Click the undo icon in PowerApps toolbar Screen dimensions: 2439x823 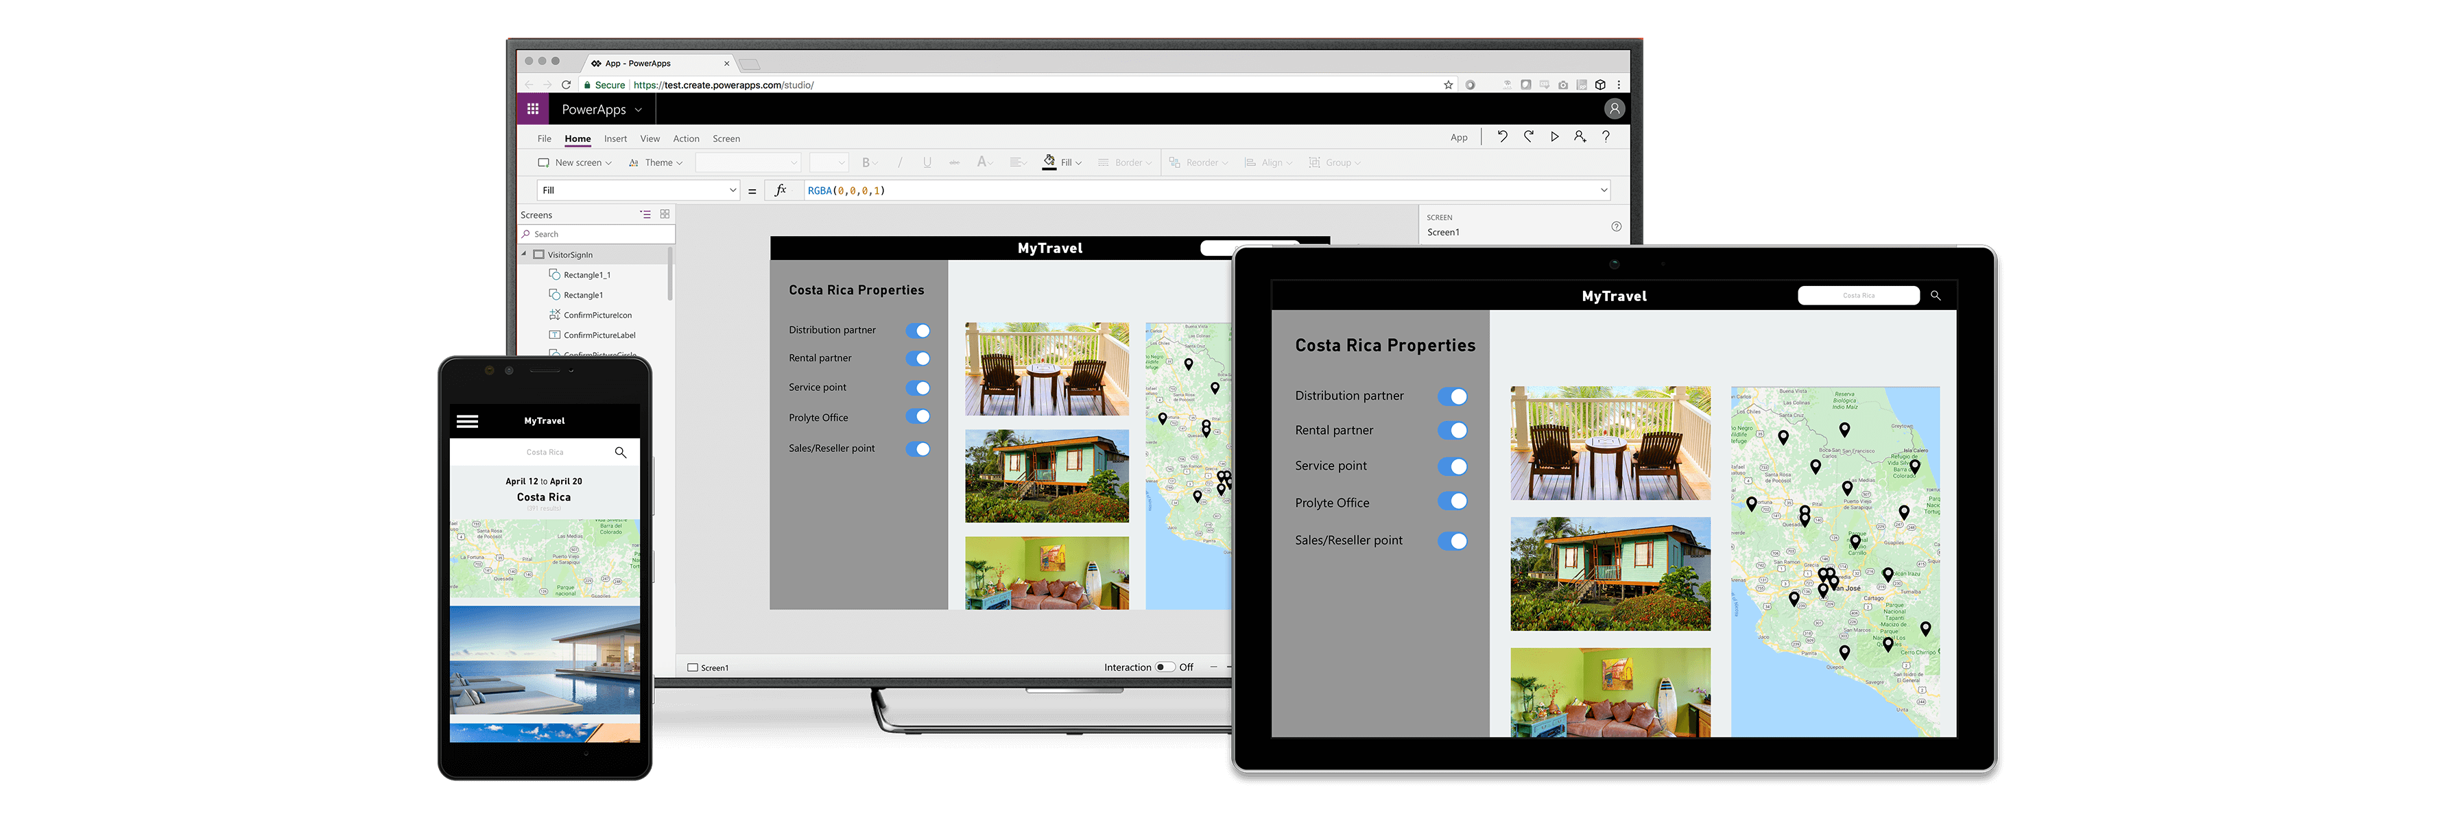click(1504, 139)
